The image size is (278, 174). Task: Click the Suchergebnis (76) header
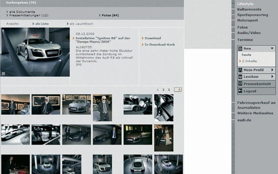(x=21, y=3)
